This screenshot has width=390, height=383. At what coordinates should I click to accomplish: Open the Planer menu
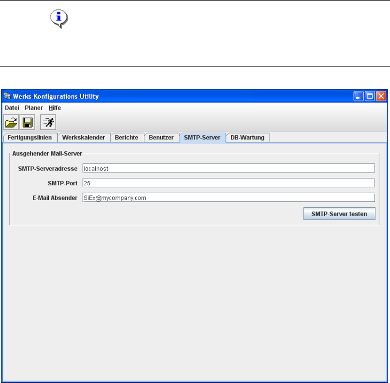[33, 108]
